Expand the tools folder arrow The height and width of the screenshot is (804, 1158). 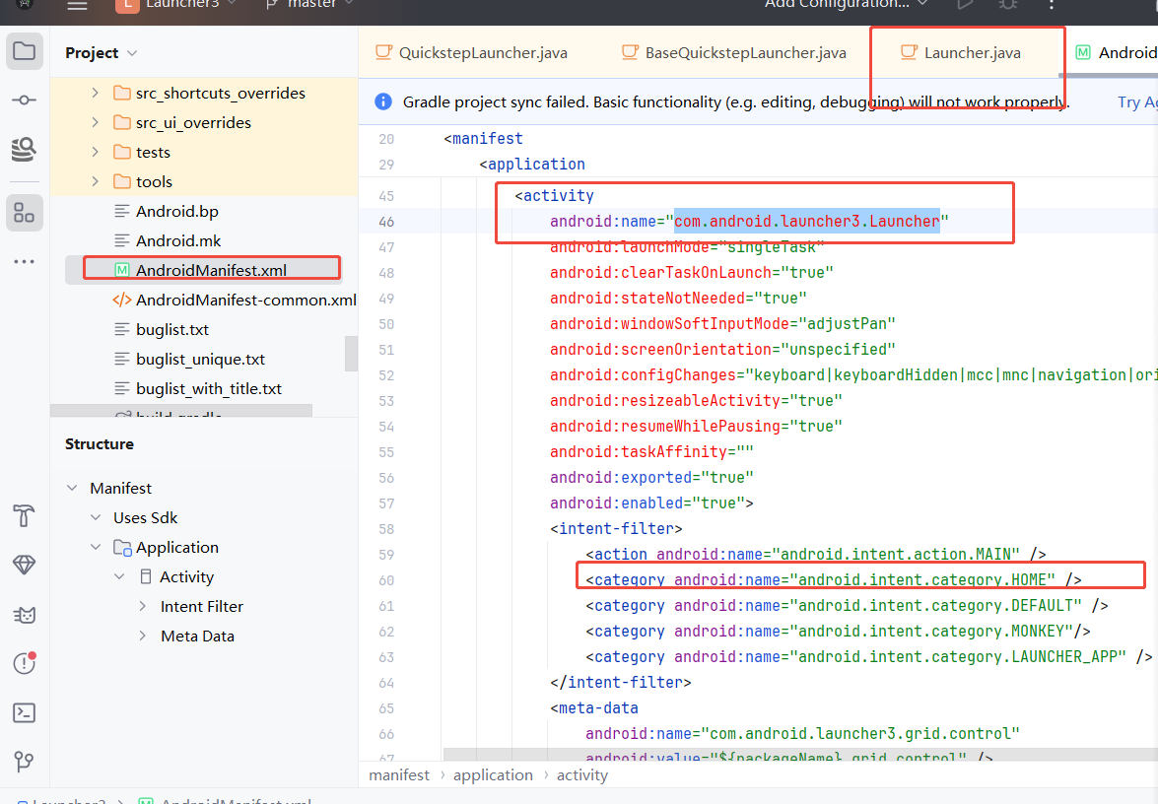[96, 181]
